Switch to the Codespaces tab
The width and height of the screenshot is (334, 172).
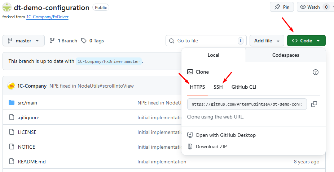[285, 55]
